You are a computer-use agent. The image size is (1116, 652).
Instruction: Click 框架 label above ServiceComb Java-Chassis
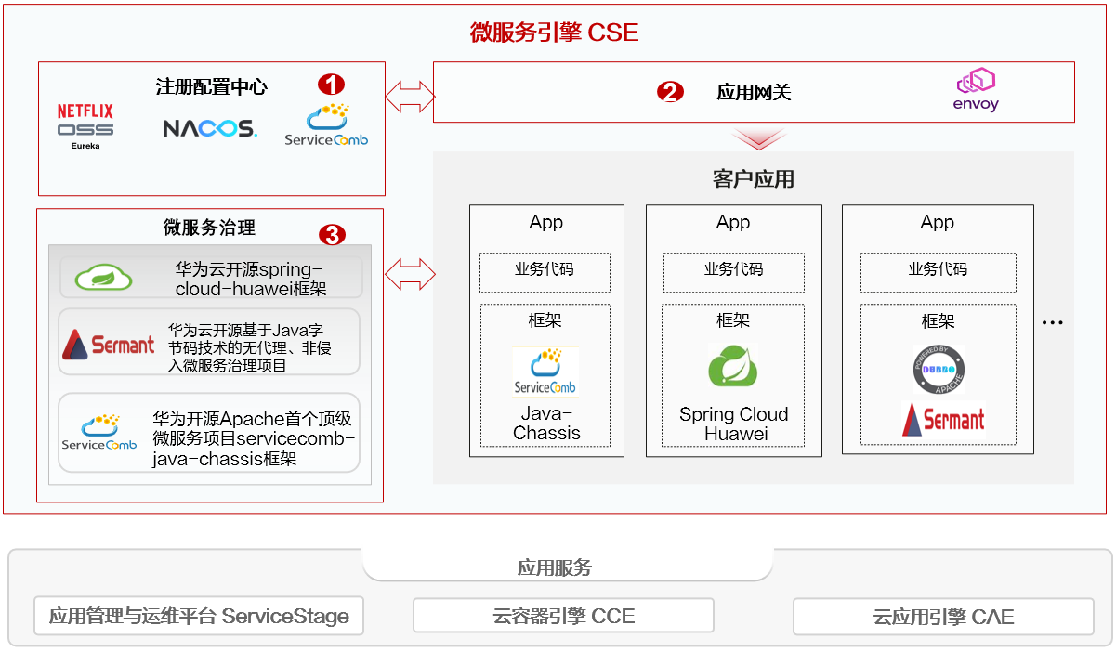545,320
